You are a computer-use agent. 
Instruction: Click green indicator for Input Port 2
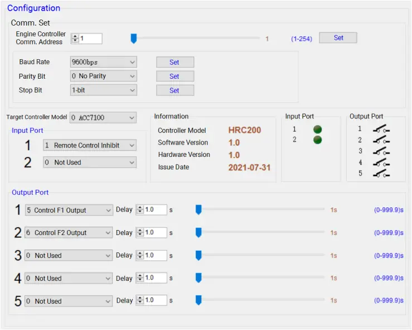pos(317,140)
